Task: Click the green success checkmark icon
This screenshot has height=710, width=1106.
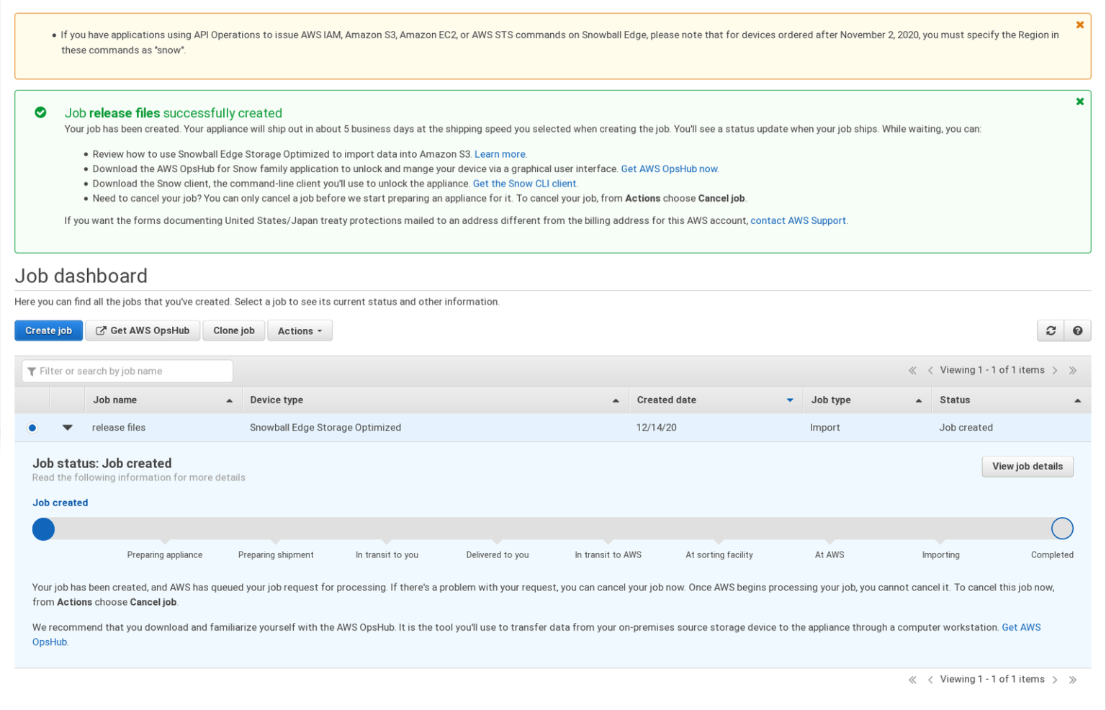Action: [x=40, y=112]
